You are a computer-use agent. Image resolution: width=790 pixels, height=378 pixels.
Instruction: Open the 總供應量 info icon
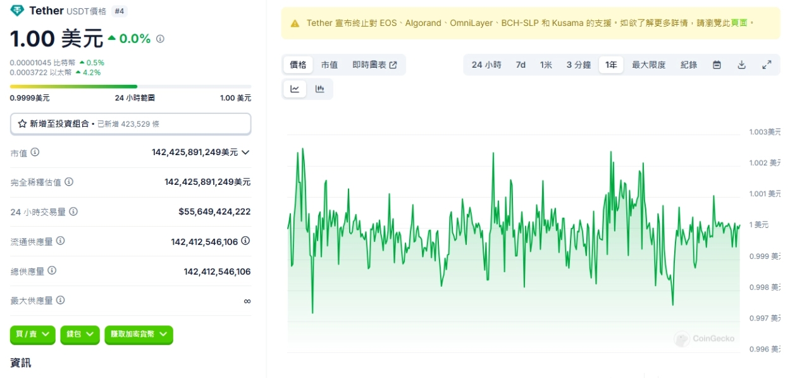(x=52, y=270)
